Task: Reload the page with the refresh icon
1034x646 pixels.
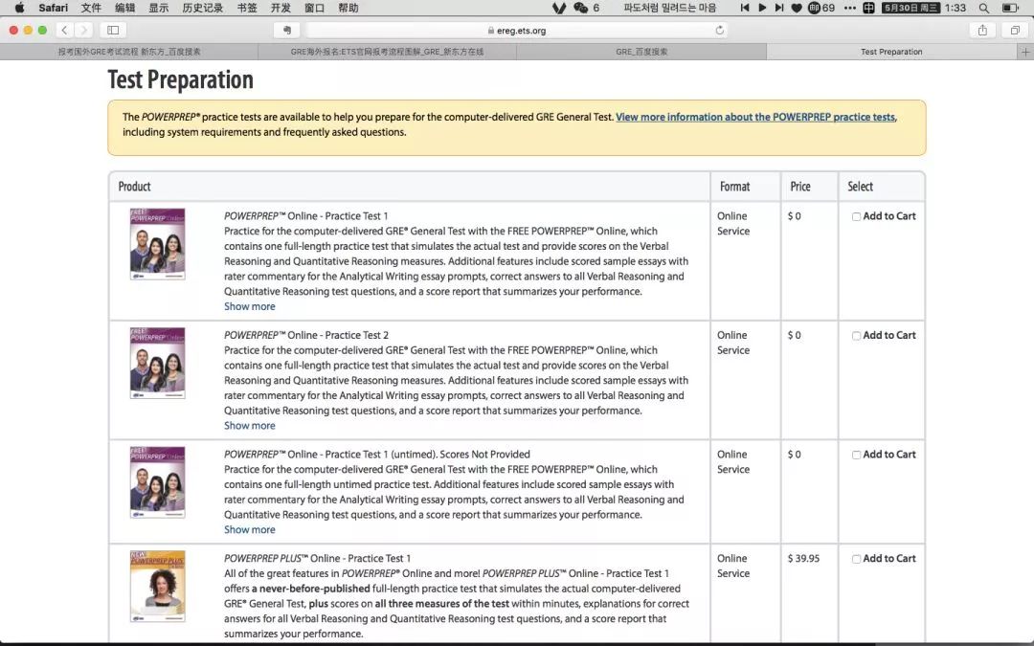Action: point(719,31)
